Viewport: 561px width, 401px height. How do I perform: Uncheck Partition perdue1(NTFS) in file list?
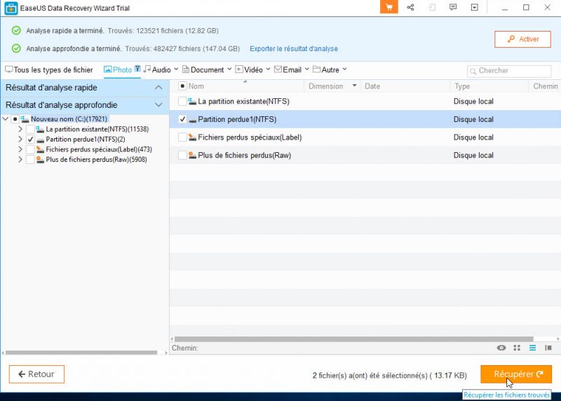[182, 119]
